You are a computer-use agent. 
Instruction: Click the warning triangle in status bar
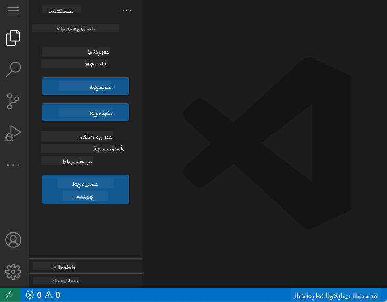(52, 295)
